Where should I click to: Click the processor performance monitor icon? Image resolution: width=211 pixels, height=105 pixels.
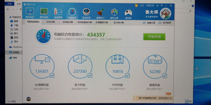(42, 60)
